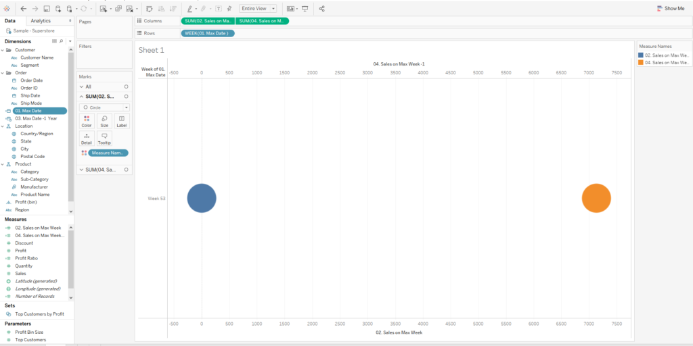
Task: Toggle Show Mark Labels toolbar icon
Action: (219, 8)
